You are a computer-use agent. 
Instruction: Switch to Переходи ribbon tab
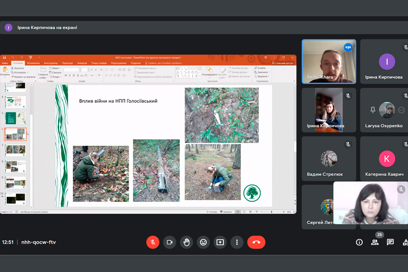click(x=68, y=63)
